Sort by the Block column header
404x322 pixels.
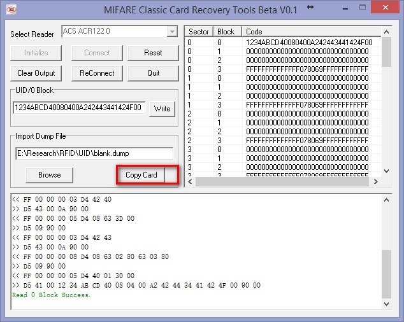pos(227,32)
